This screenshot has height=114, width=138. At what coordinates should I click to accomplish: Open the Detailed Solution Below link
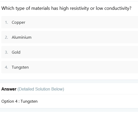point(41,89)
